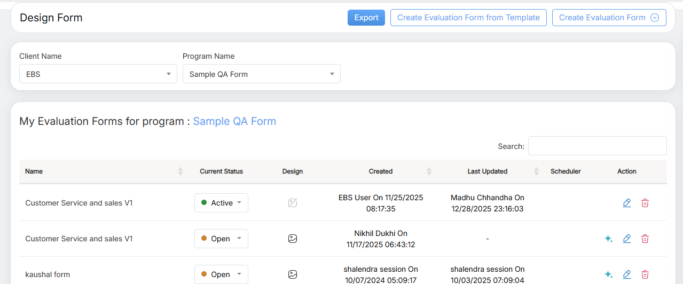Edit the active Customer Service and sales V1 form
This screenshot has width=683, height=284.
(x=627, y=203)
